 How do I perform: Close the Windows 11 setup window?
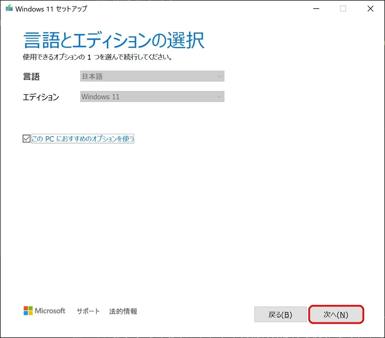[370, 9]
